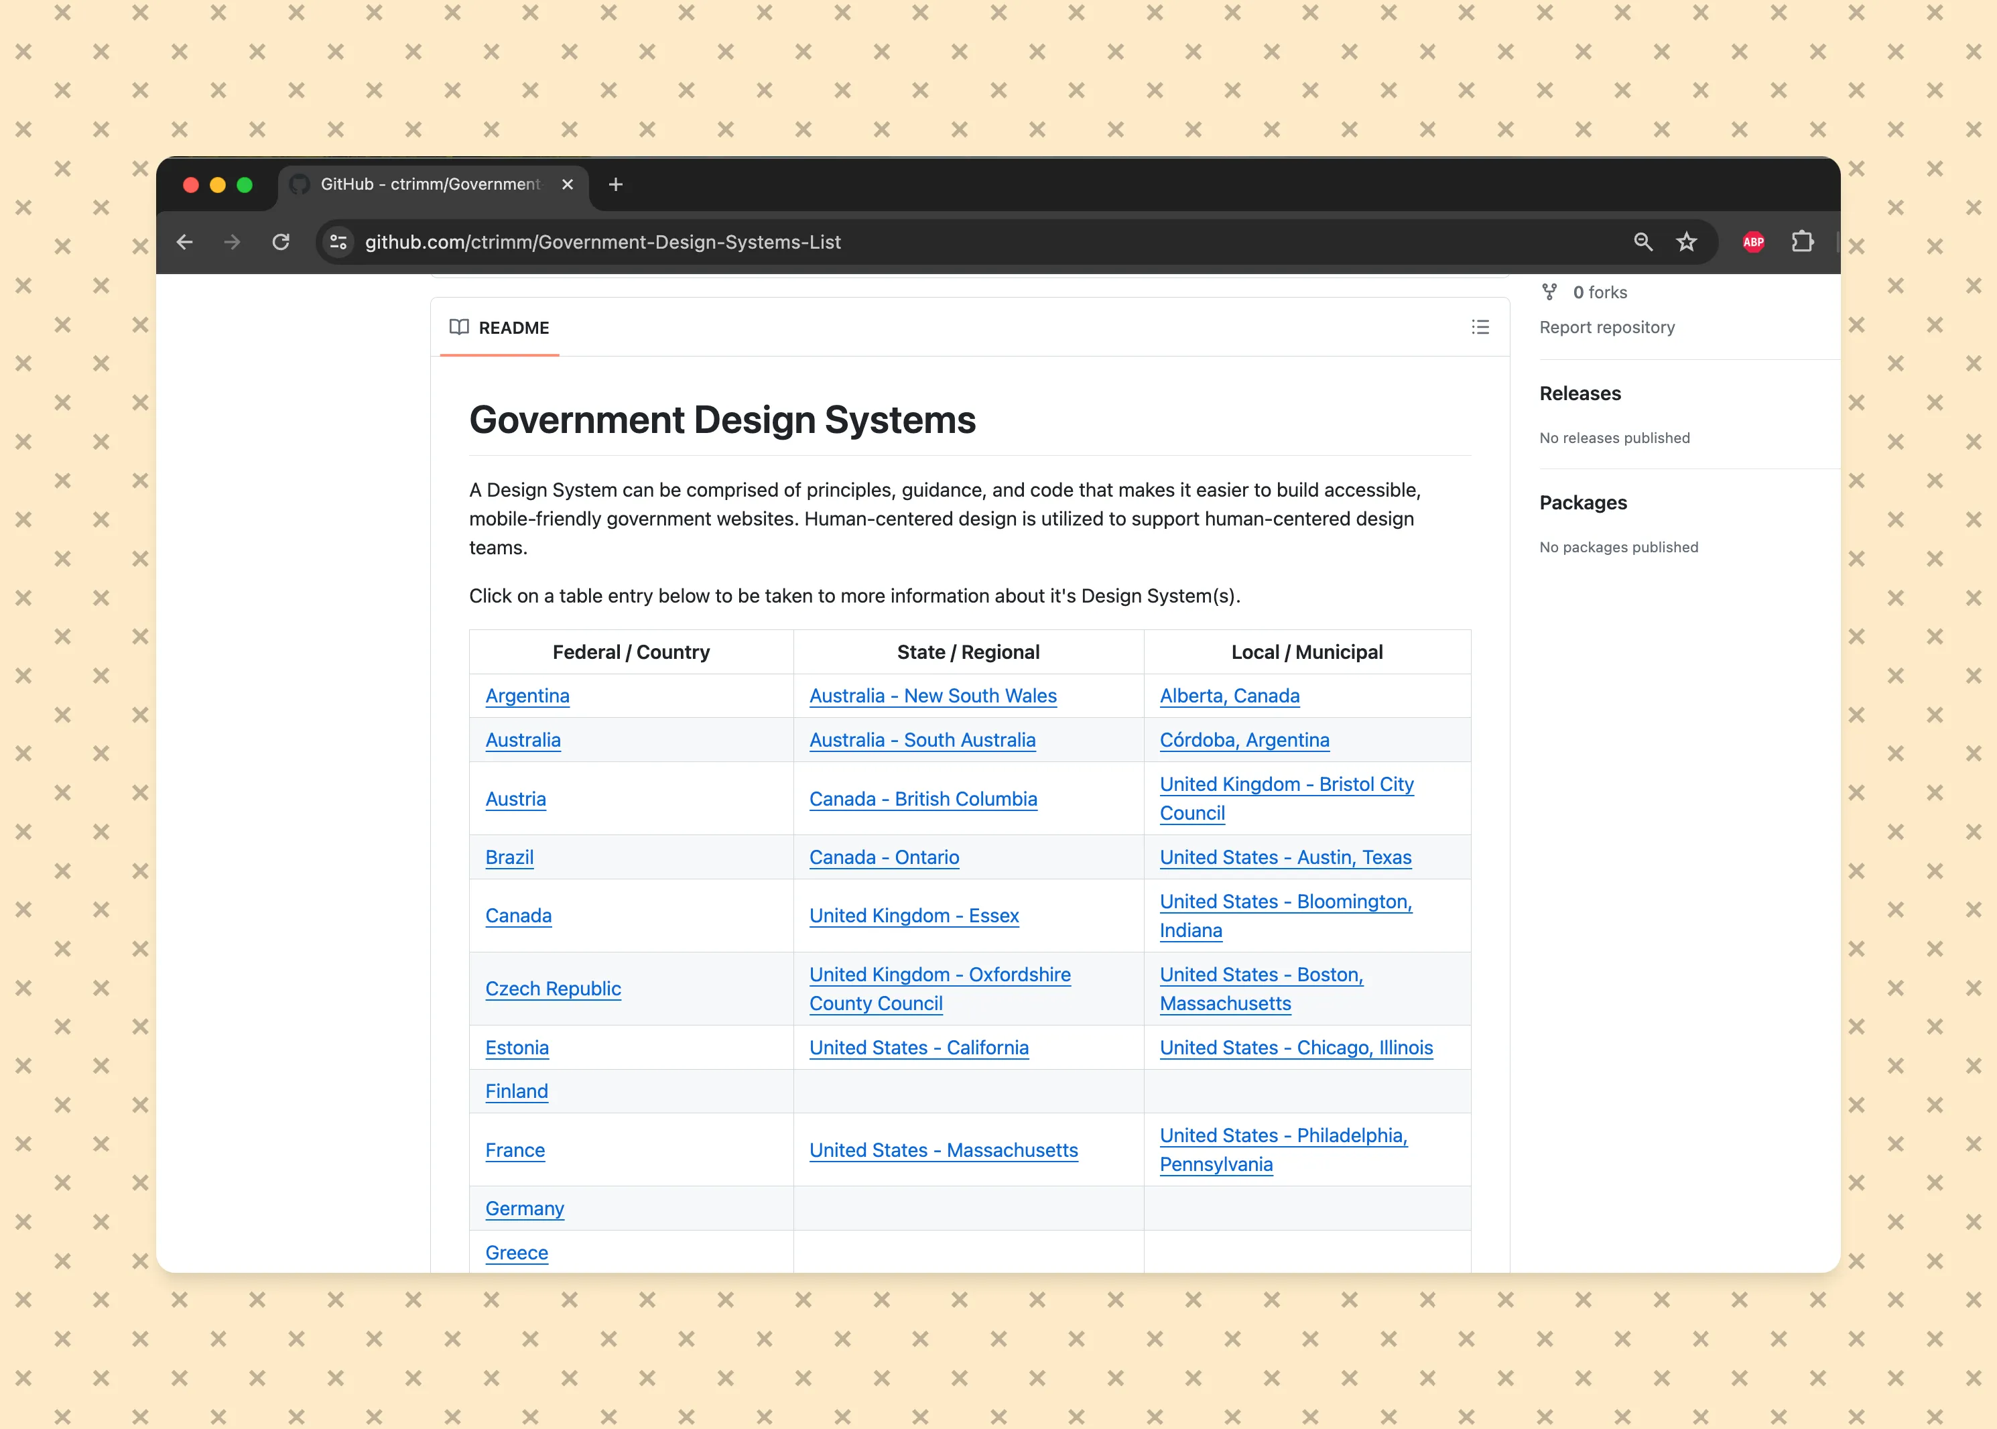Open Australia - South Australia link
Screen dimensions: 1997x1429
click(922, 740)
